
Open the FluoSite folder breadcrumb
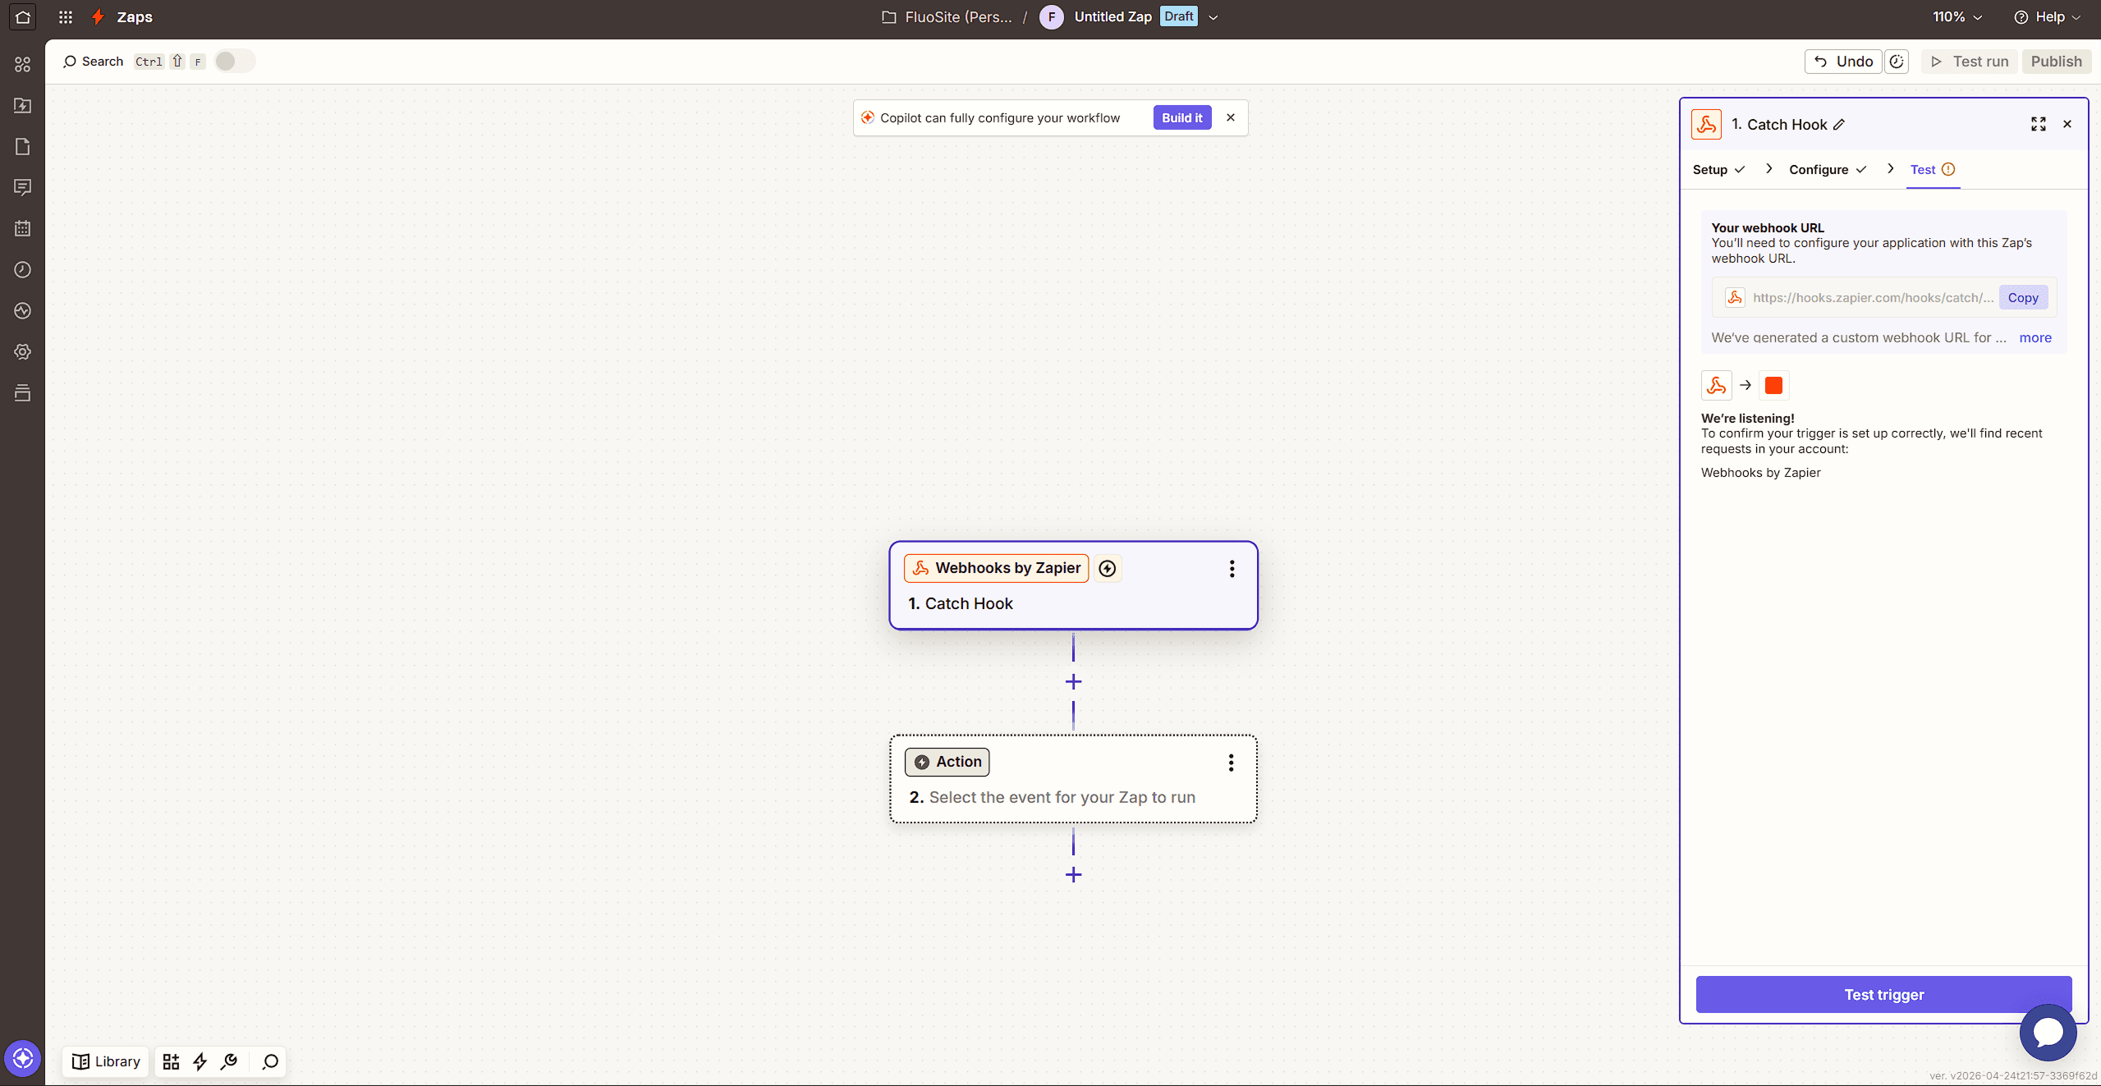(947, 16)
